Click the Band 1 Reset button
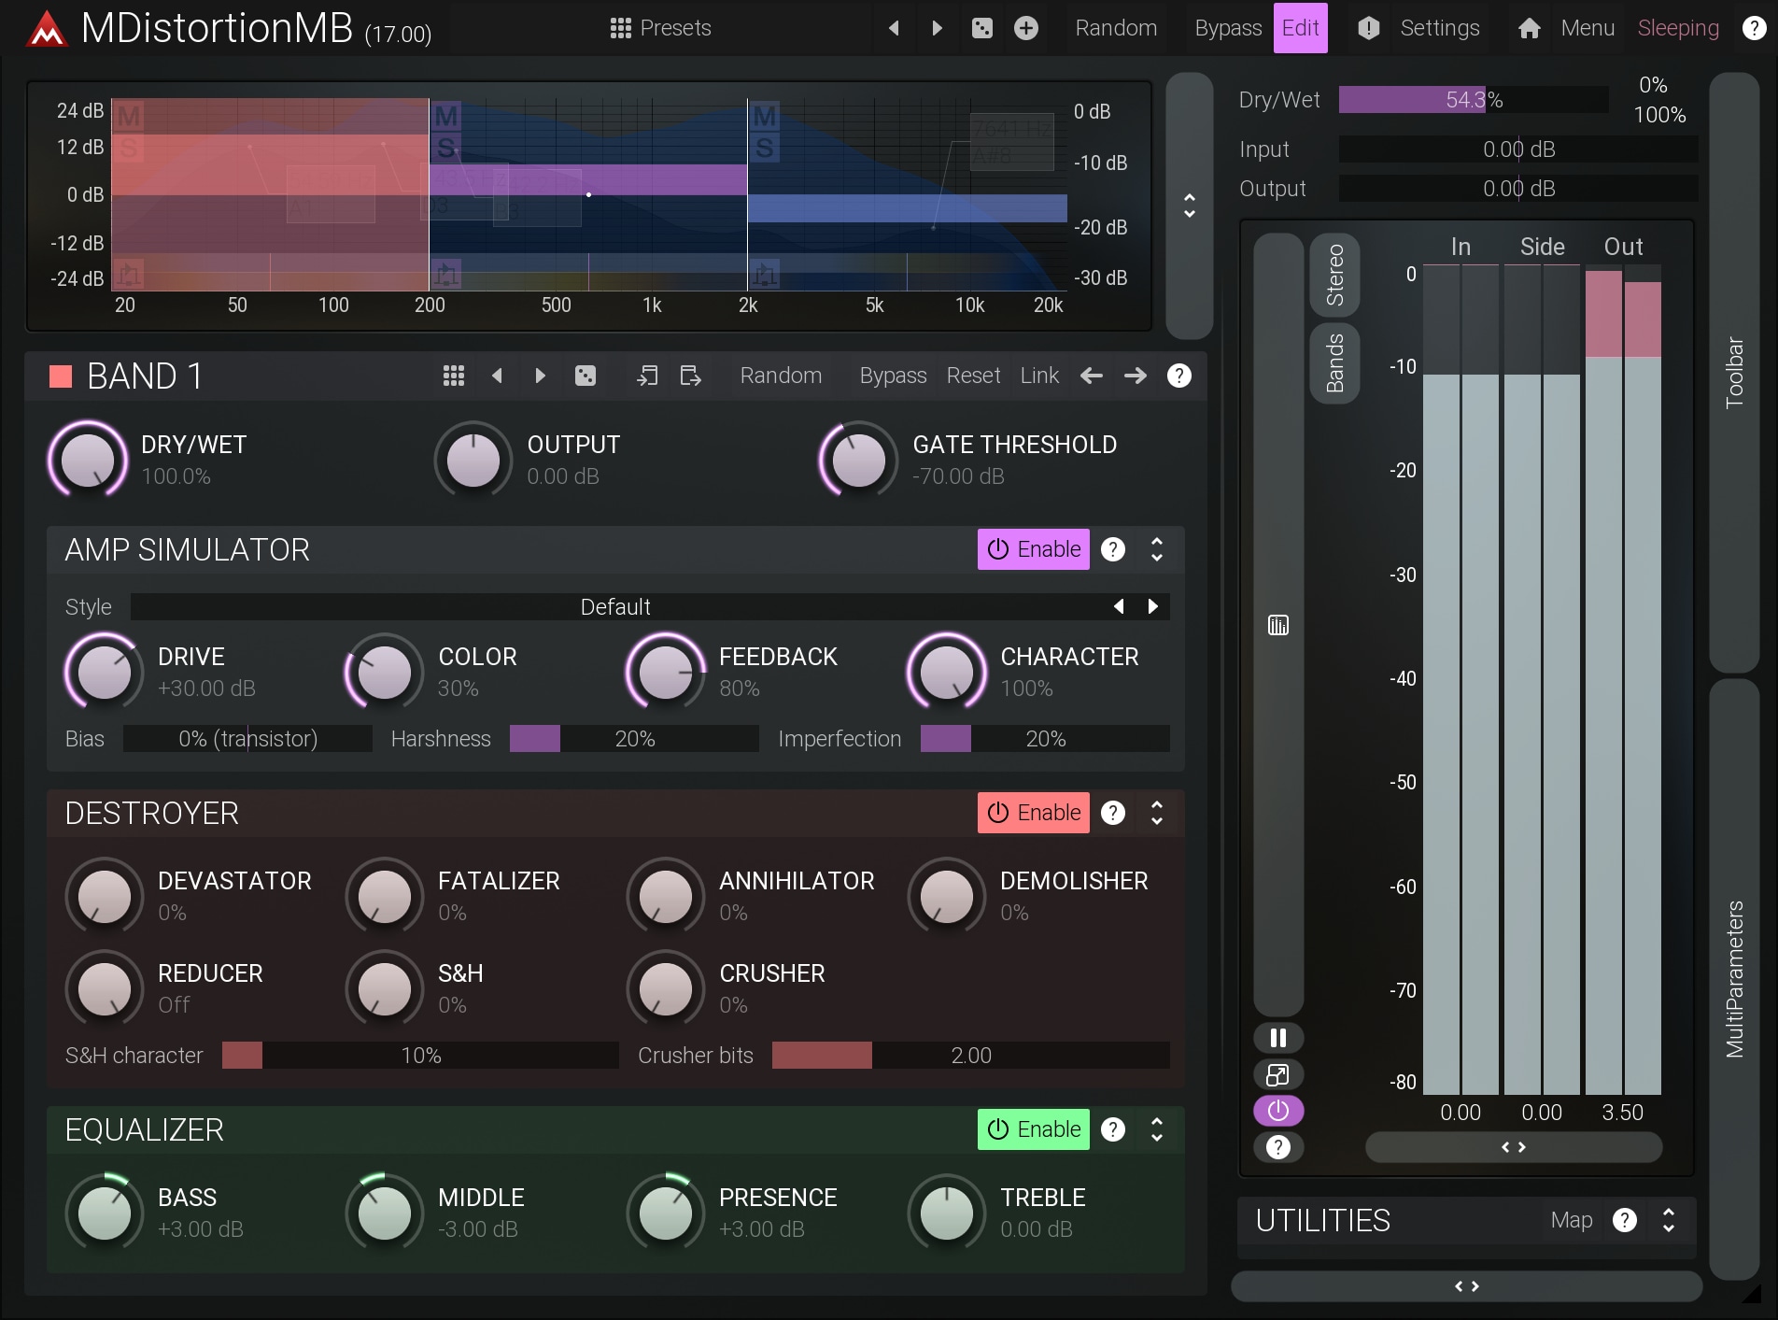This screenshot has width=1778, height=1320. click(x=972, y=376)
